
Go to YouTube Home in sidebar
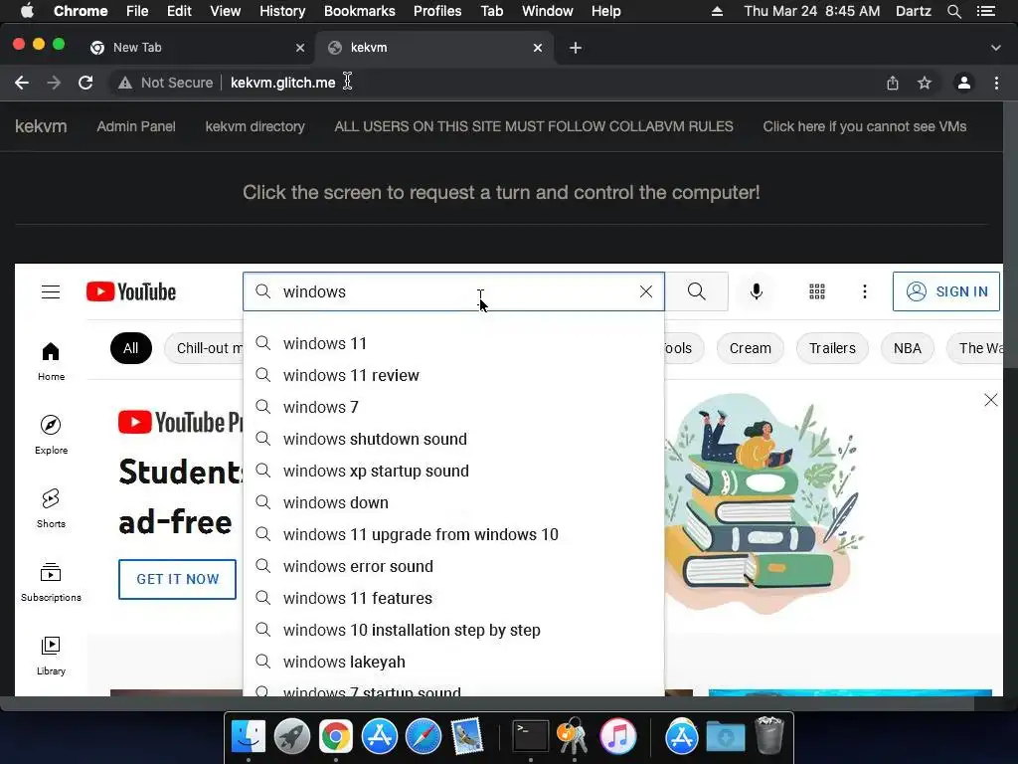pyautogui.click(x=51, y=362)
